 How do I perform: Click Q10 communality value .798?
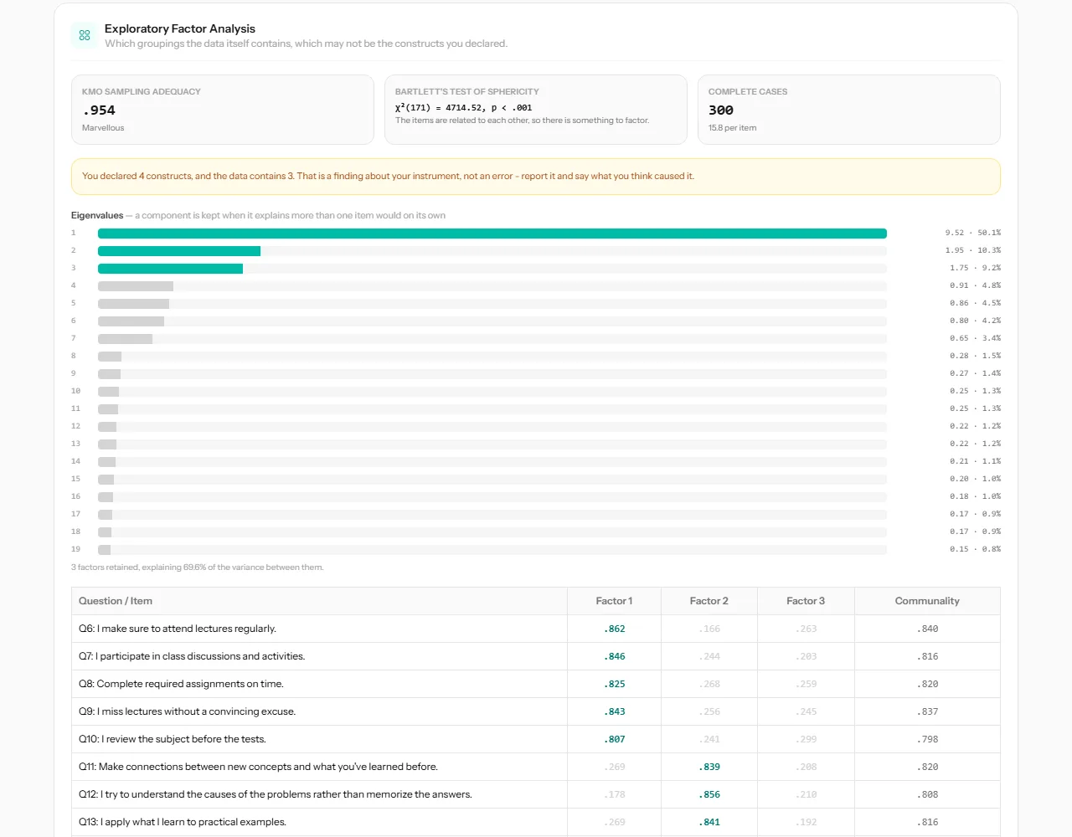(x=927, y=739)
